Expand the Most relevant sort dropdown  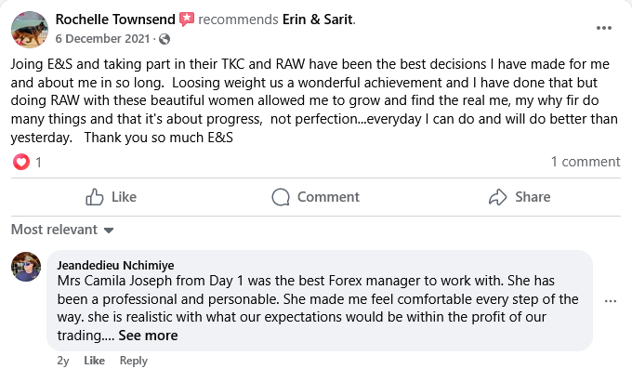tap(62, 230)
